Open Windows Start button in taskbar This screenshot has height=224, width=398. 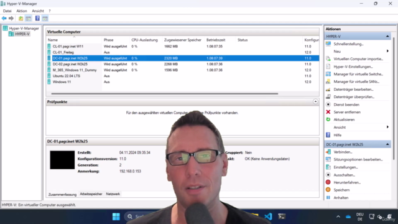click(116, 217)
